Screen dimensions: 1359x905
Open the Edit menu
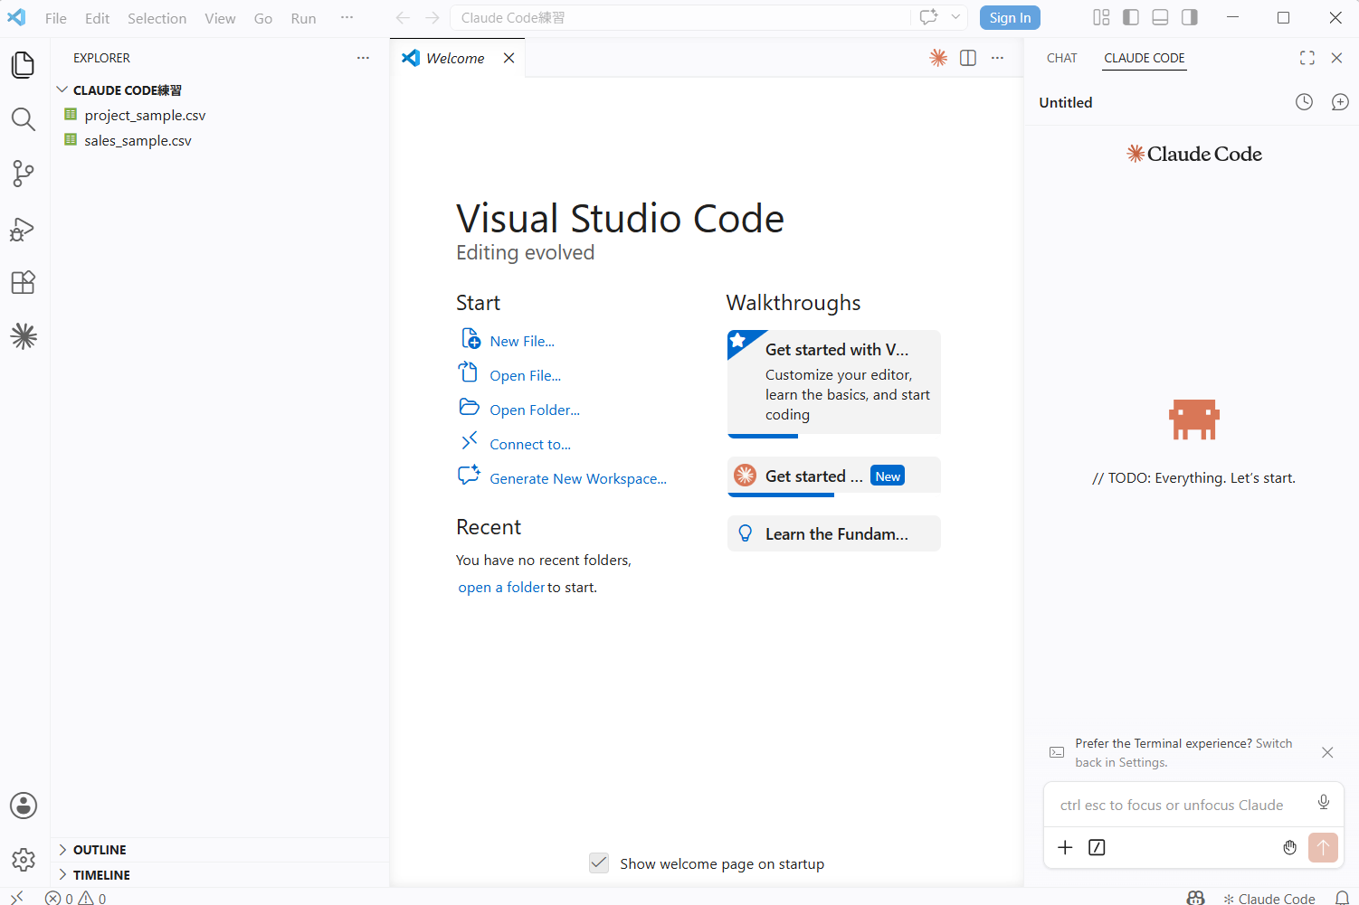coord(97,18)
